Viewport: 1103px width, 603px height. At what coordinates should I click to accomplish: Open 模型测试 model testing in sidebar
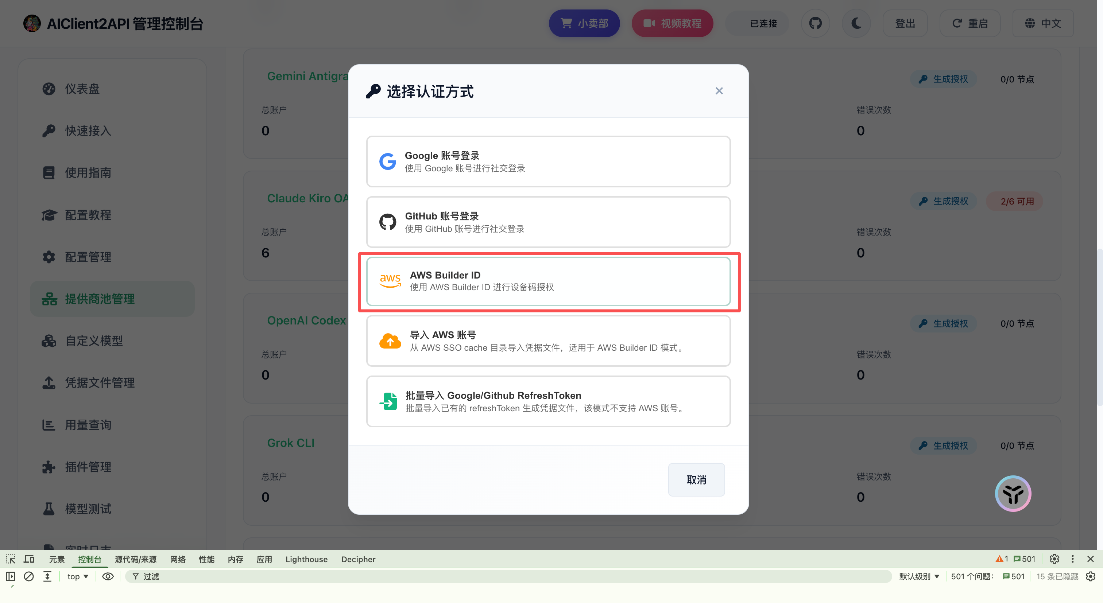click(x=112, y=509)
